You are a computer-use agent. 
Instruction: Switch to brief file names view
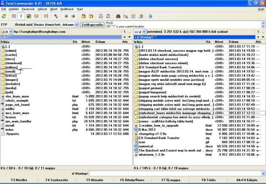click(x=14, y=16)
